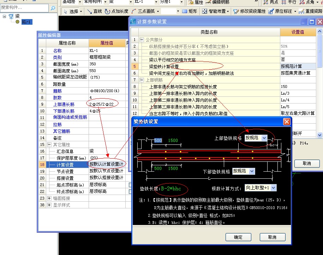
Task: Click the 属性值 column header
Action: (x=107, y=43)
